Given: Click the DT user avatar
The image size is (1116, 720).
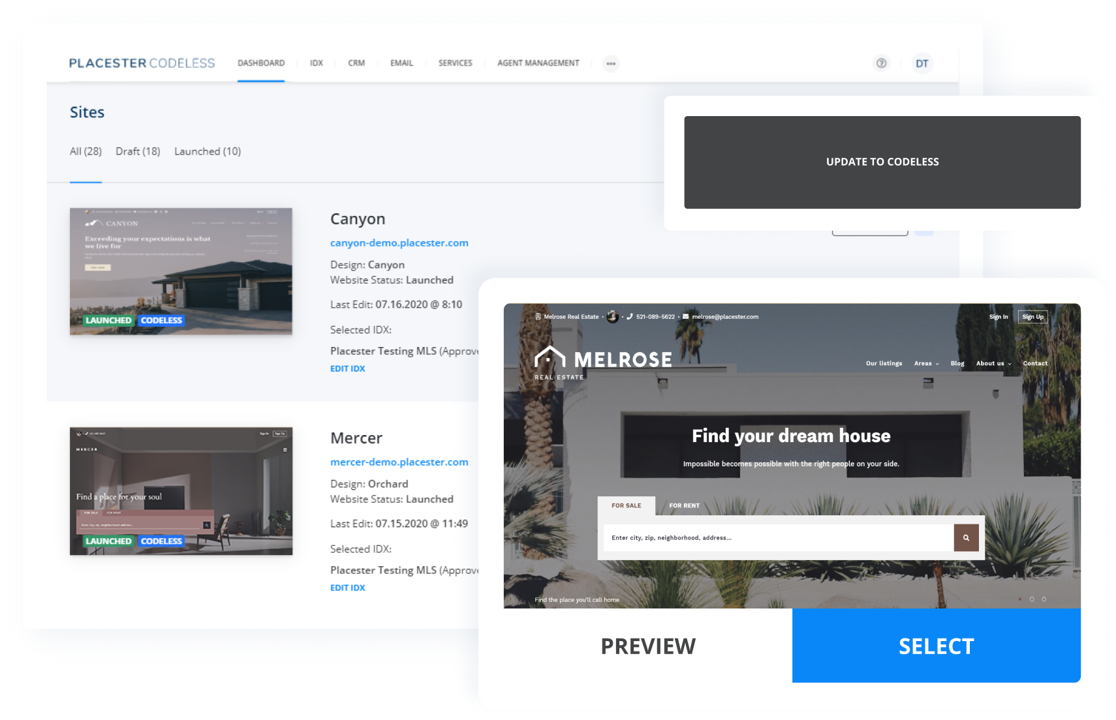Looking at the screenshot, I should pyautogui.click(x=922, y=63).
